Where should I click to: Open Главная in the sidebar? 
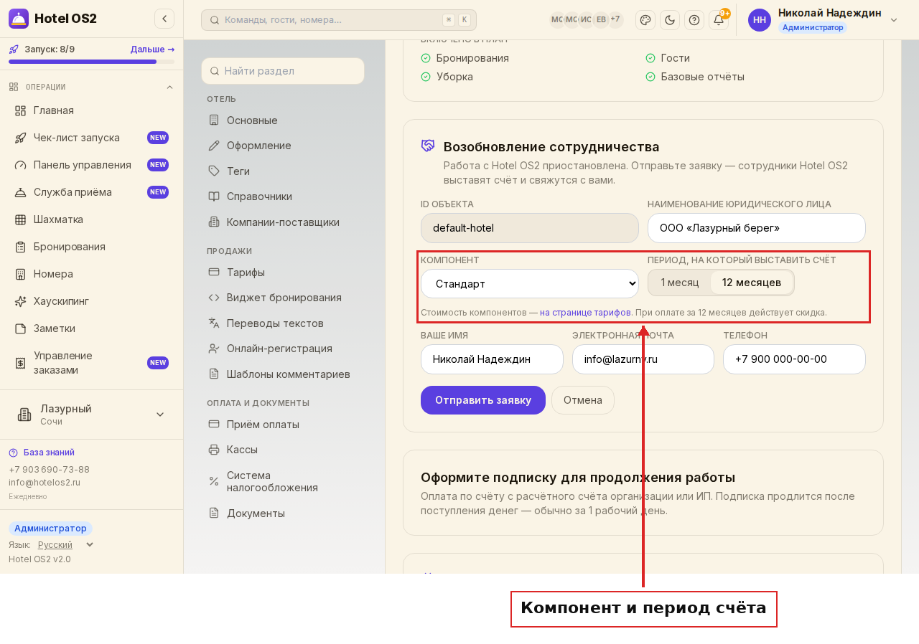pyautogui.click(x=91, y=110)
